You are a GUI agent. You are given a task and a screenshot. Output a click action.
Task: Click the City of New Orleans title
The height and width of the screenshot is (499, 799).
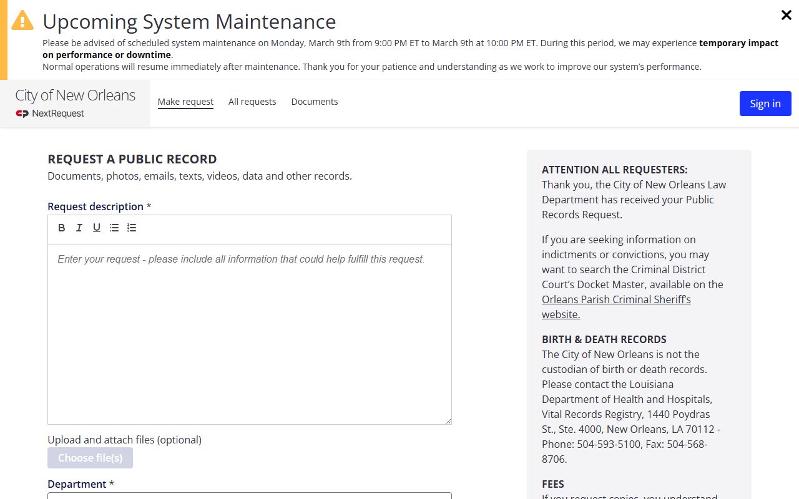(75, 95)
